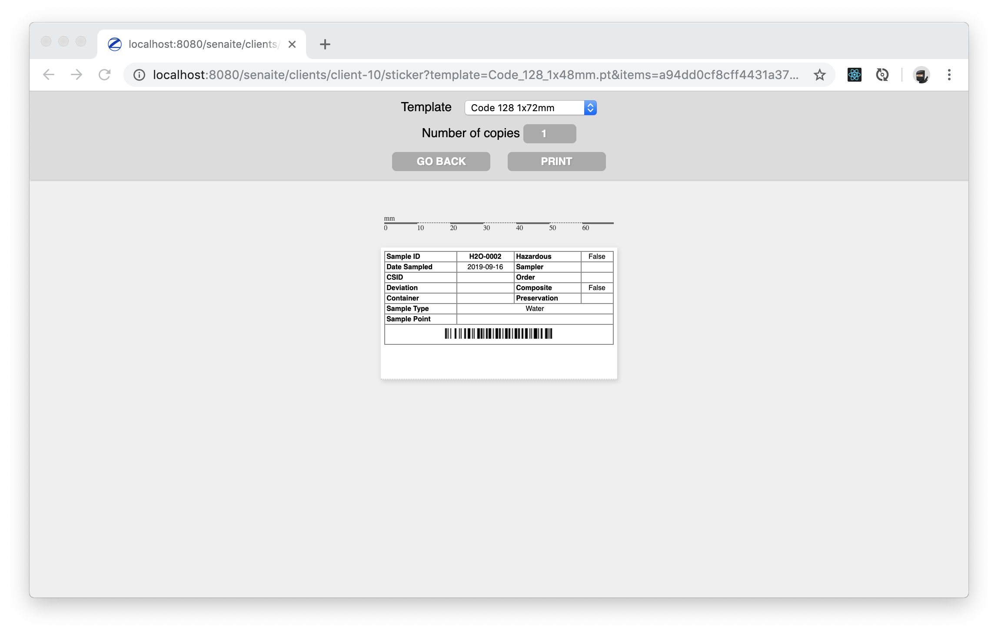Click the Composite False value
The width and height of the screenshot is (998, 634).
point(597,287)
